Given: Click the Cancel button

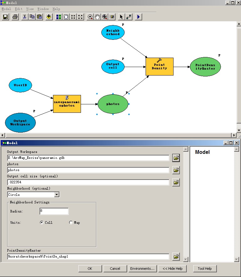Looking at the screenshot, I should (115, 269).
